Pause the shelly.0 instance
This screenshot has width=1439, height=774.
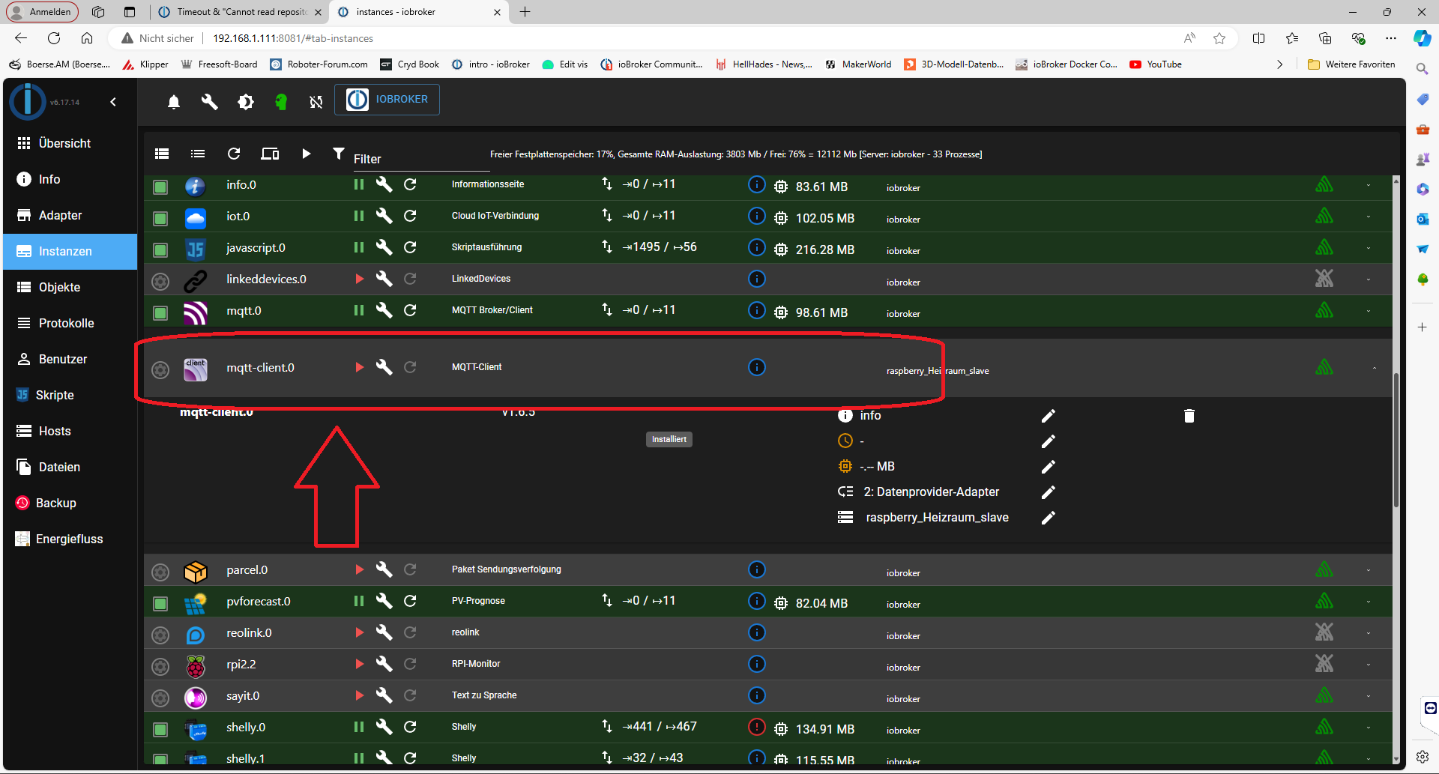pos(359,727)
